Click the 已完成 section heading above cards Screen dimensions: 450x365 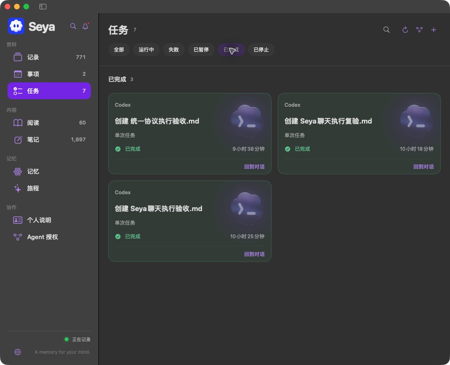coord(117,80)
